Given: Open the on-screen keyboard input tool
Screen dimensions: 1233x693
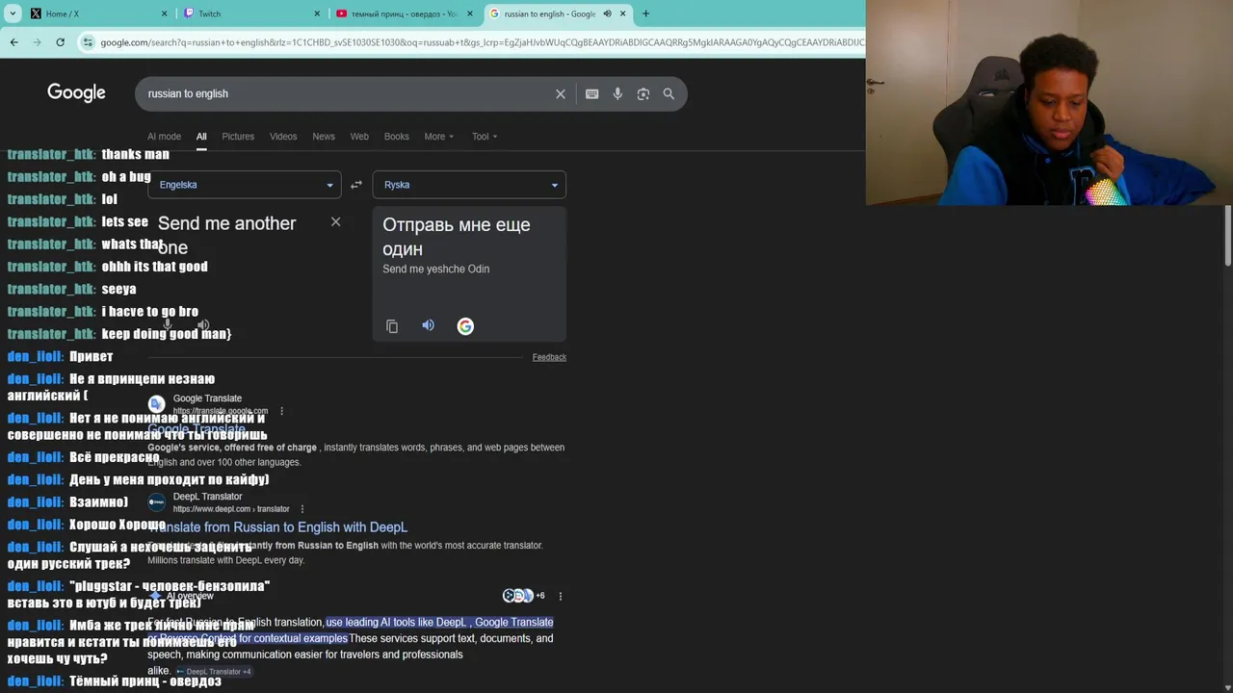Looking at the screenshot, I should 591,93.
